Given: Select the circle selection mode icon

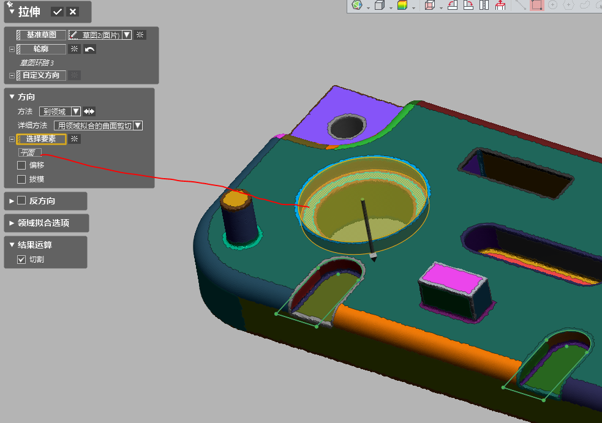Looking at the screenshot, I should click(x=552, y=5).
